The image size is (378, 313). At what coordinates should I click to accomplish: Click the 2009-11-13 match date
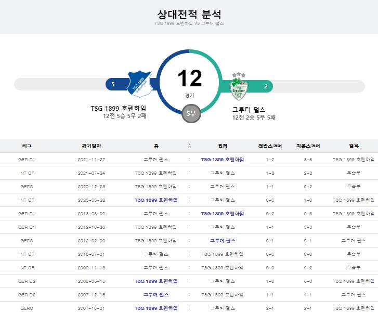pos(92,268)
